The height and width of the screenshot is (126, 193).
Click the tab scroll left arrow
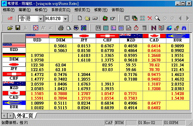tap(5, 116)
